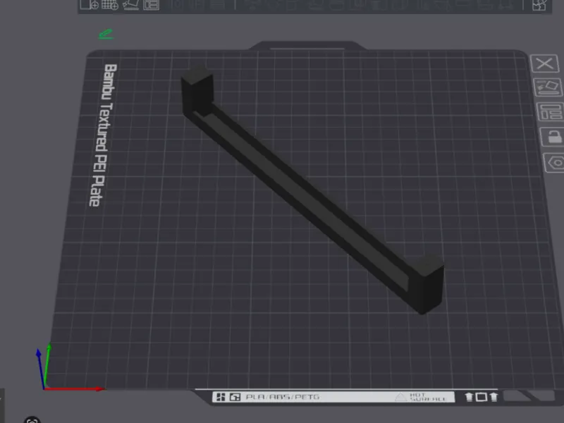Click the green plate name edit pencil
The image size is (564, 423).
point(106,34)
